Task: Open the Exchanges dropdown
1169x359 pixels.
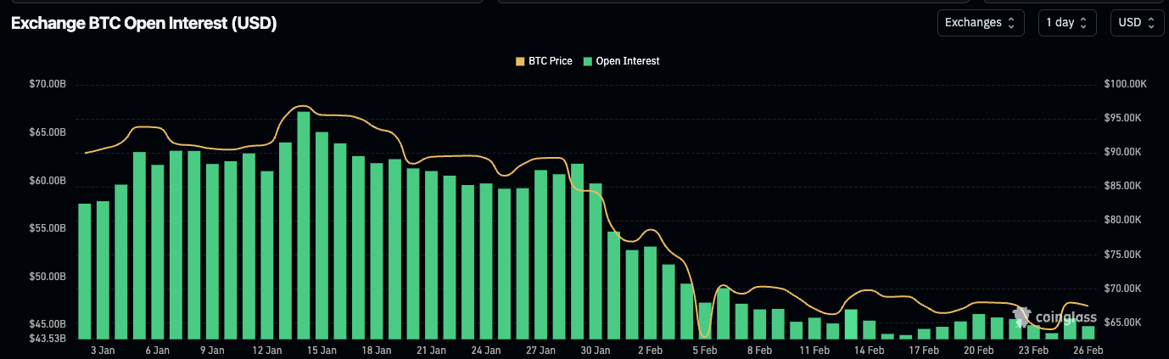Action: tap(980, 23)
